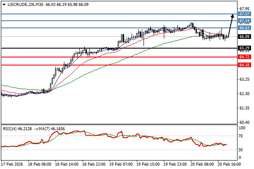Click the current price 66.09 label
The height and width of the screenshot is (169, 254).
click(243, 37)
